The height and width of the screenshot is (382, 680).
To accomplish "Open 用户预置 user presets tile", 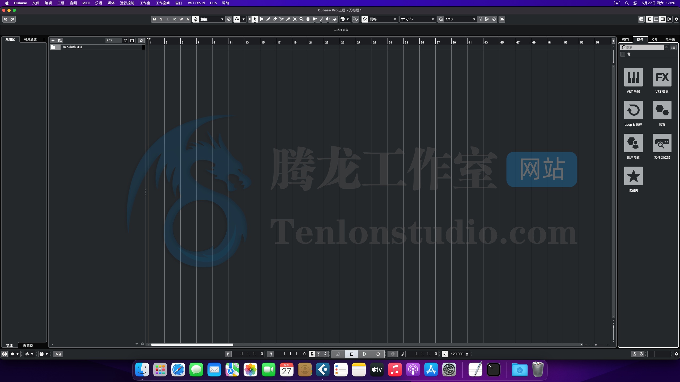I will click(x=633, y=143).
